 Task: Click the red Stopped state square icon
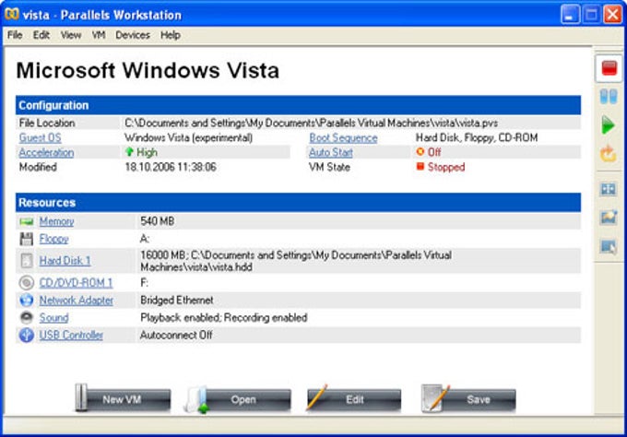pos(420,166)
